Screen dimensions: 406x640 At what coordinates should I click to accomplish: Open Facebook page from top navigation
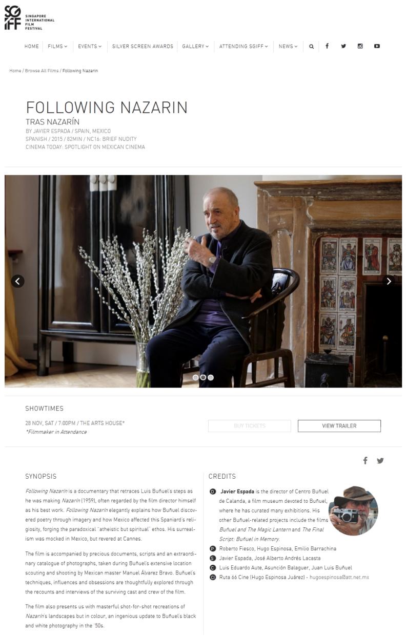(x=327, y=46)
